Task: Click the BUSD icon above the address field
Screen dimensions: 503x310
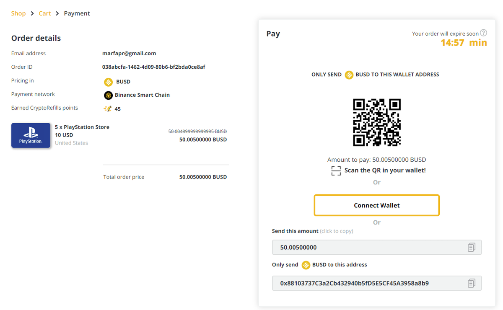Action: pyautogui.click(x=306, y=265)
